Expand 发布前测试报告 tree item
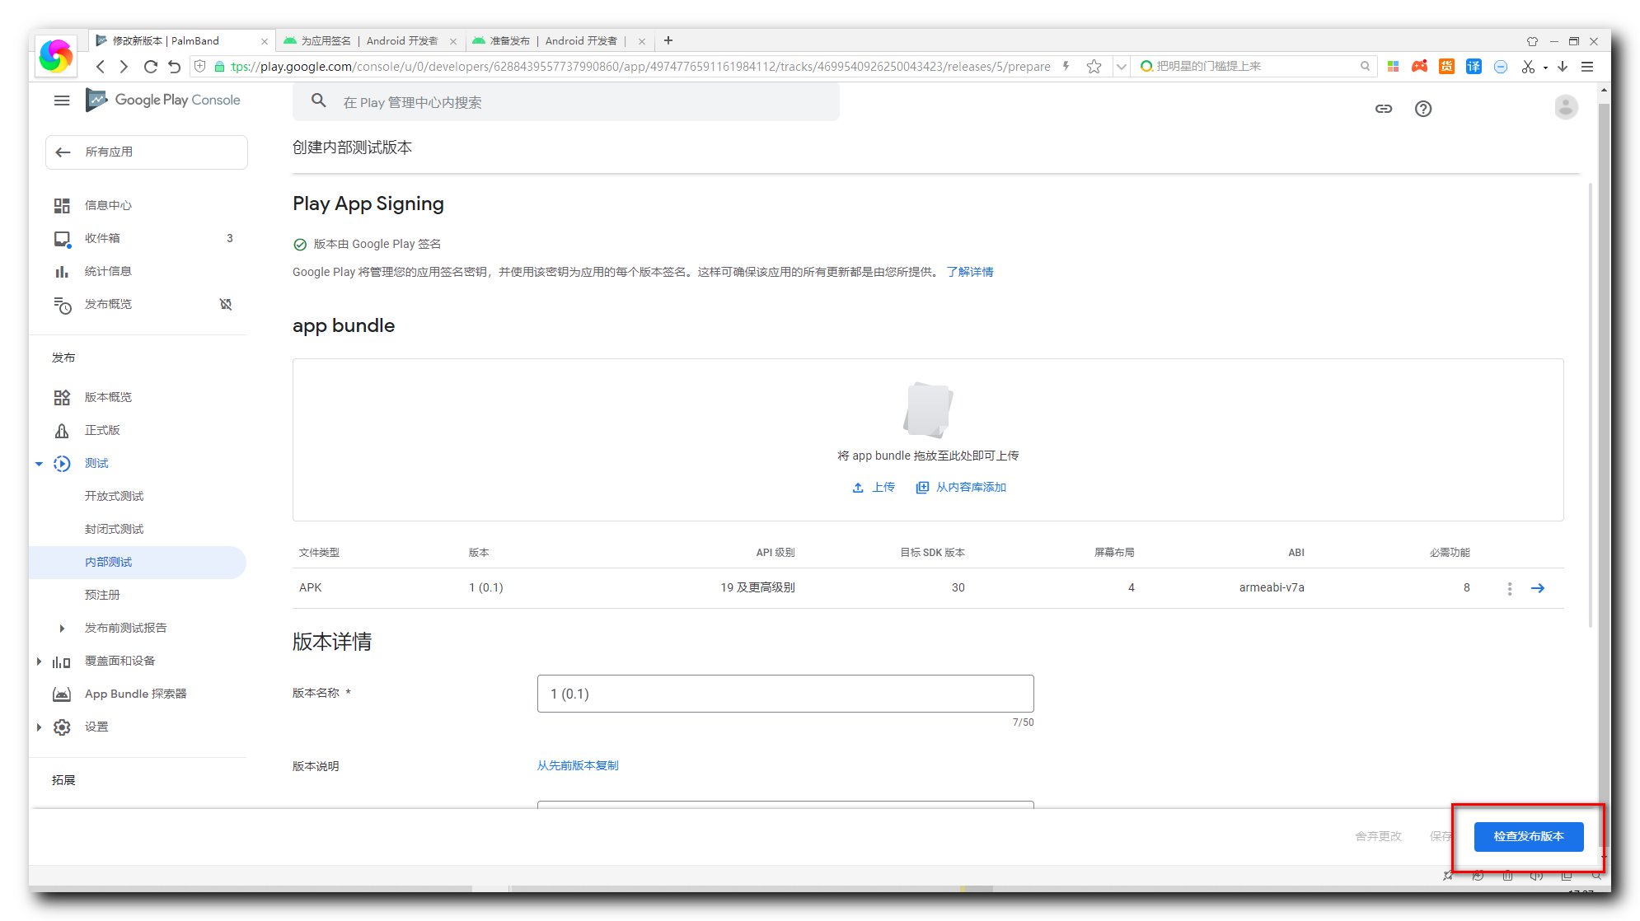 pyautogui.click(x=62, y=629)
